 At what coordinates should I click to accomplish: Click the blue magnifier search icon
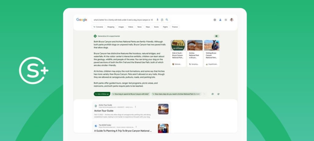(167, 20)
